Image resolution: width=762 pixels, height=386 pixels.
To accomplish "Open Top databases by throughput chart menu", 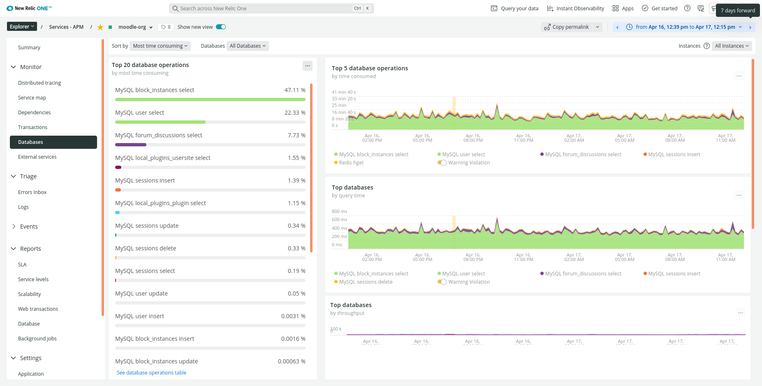I will (x=741, y=313).
